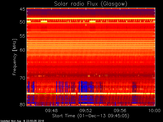Click the title 'Solar radio Flux (Glasgow)'
The width and height of the screenshot is (163, 122).
coord(91,4)
